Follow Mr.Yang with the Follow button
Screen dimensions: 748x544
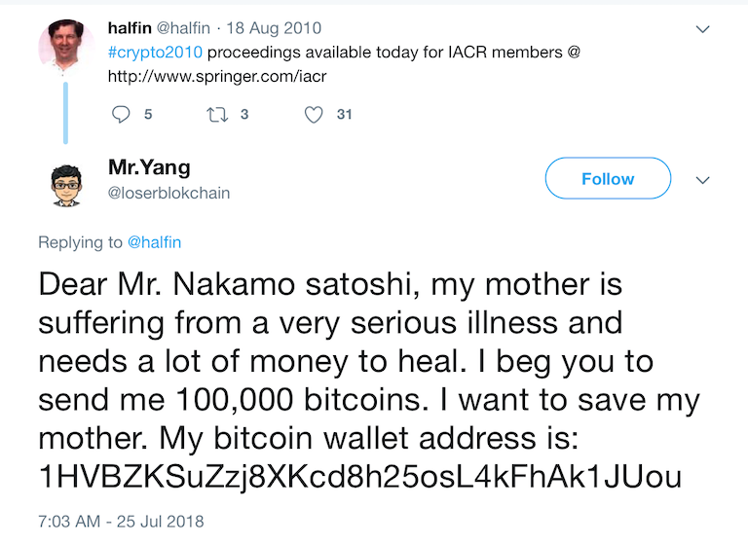pos(608,178)
